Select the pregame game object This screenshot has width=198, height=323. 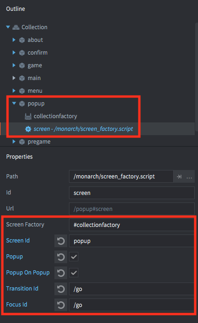[39, 142]
